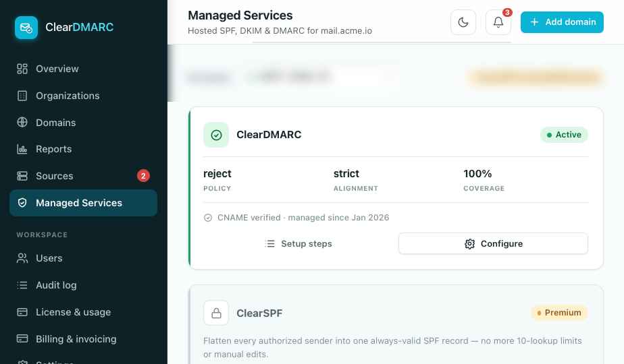This screenshot has width=624, height=364.
Task: Toggle dark mode with the moon icon
Action: coord(463,22)
